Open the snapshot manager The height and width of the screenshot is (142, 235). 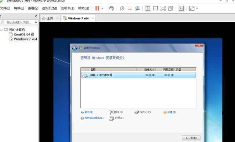coord(137,9)
